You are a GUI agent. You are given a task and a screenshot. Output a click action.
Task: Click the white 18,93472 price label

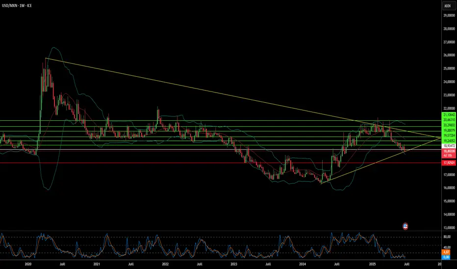pyautogui.click(x=449, y=146)
